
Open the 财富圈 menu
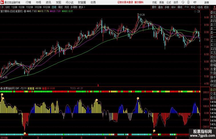(x=82, y=2)
